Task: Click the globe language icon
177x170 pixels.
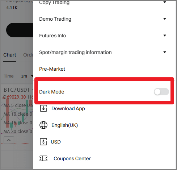Action: click(43, 125)
